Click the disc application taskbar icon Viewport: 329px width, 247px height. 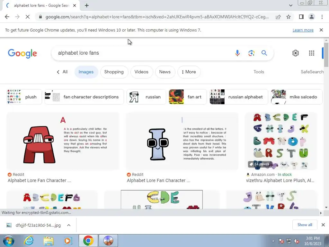click(x=108, y=241)
